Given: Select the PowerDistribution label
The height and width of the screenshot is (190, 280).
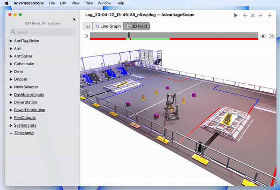Looking at the screenshot, I should tap(30, 110).
